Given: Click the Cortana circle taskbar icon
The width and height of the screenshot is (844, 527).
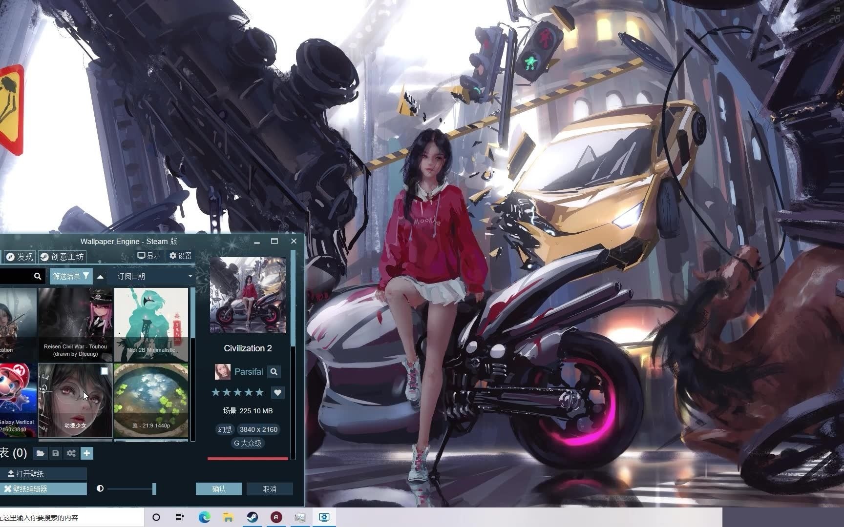Looking at the screenshot, I should click(156, 517).
